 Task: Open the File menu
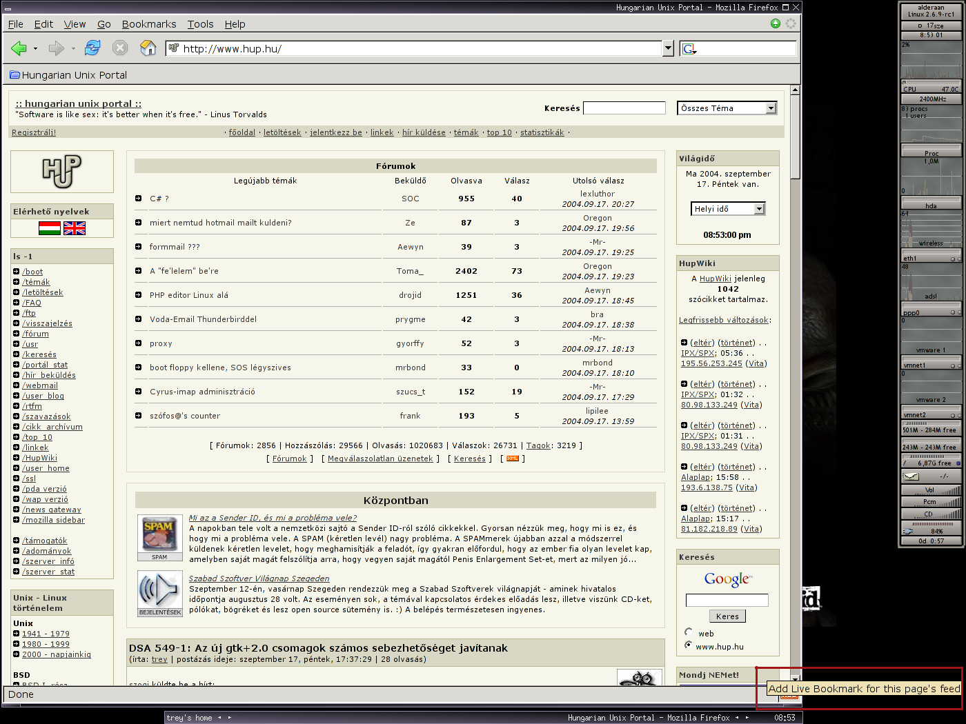15,24
